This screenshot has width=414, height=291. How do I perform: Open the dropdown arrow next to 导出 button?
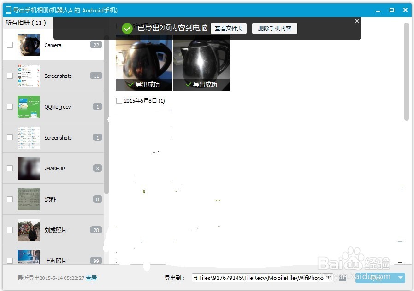(x=399, y=278)
